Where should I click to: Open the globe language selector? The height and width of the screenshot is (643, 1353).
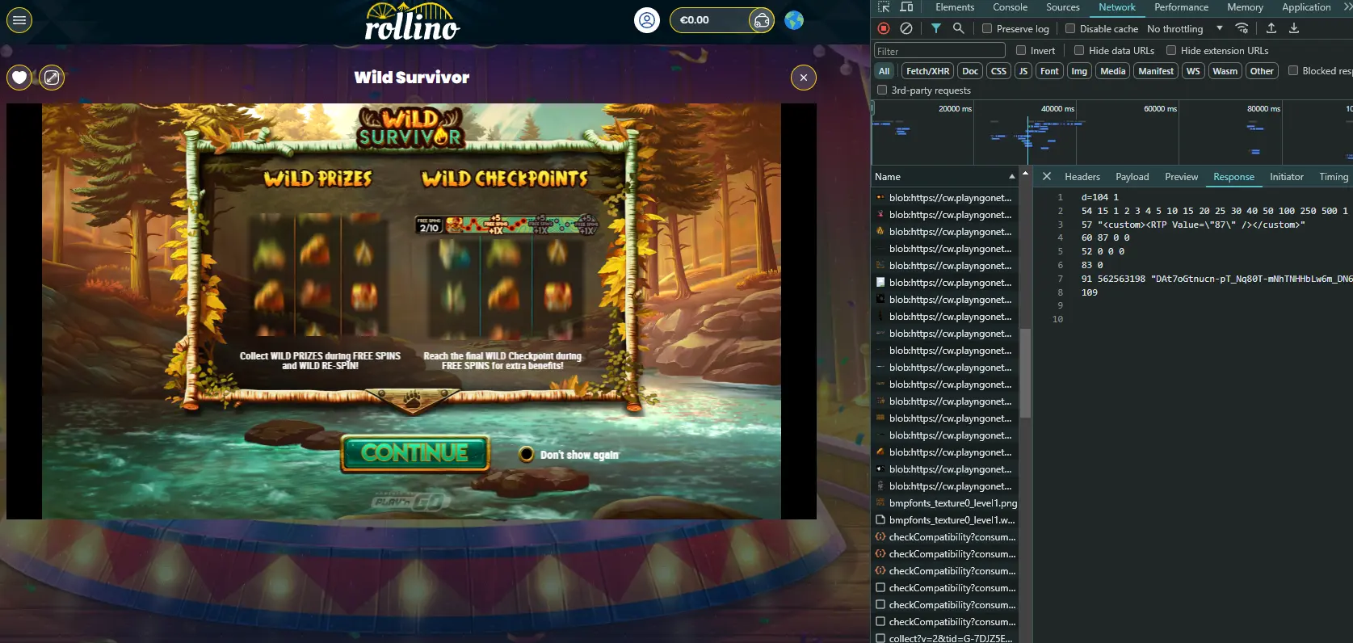point(794,20)
